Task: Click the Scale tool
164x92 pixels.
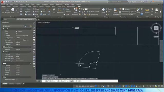Action: (x=35, y=14)
